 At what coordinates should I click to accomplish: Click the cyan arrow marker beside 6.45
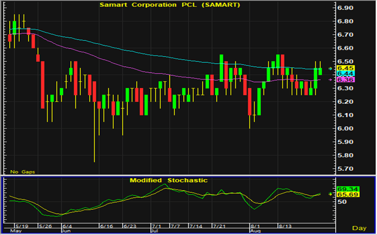point(330,68)
